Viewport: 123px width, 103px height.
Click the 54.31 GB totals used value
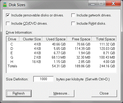pyautogui.click(x=59, y=66)
